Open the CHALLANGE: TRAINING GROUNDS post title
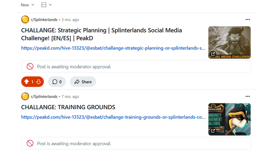This screenshot has height=151, width=263. (68, 107)
